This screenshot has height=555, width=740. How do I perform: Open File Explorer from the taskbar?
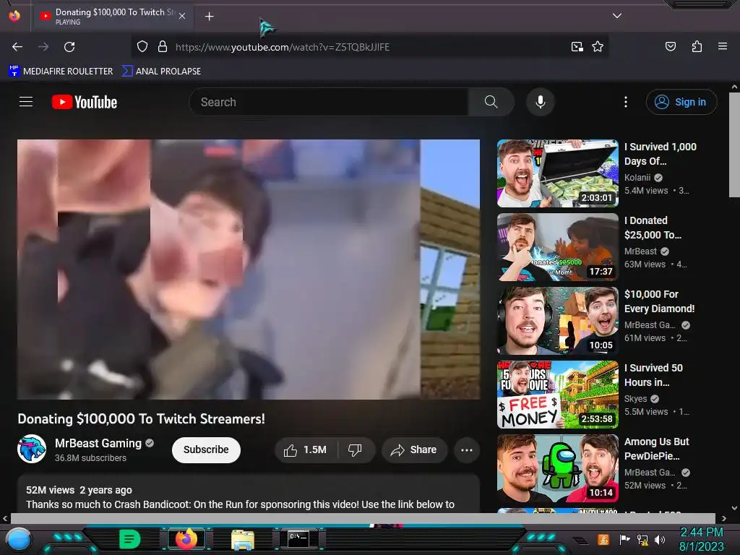click(243, 539)
